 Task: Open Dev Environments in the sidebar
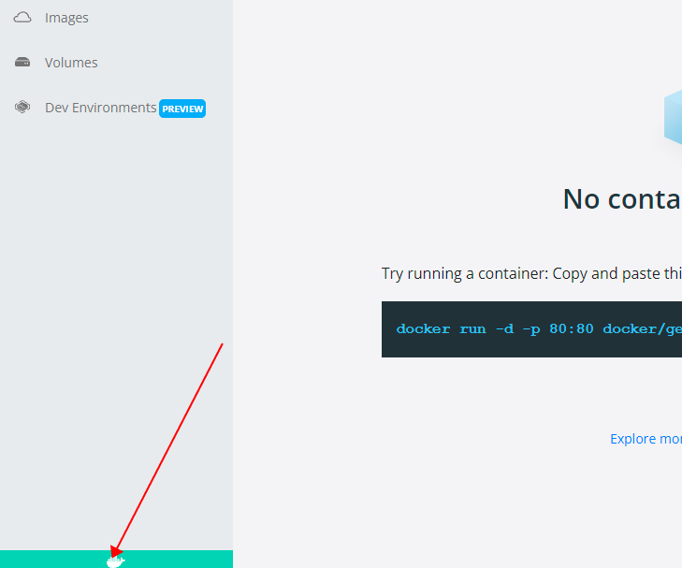pyautogui.click(x=100, y=108)
